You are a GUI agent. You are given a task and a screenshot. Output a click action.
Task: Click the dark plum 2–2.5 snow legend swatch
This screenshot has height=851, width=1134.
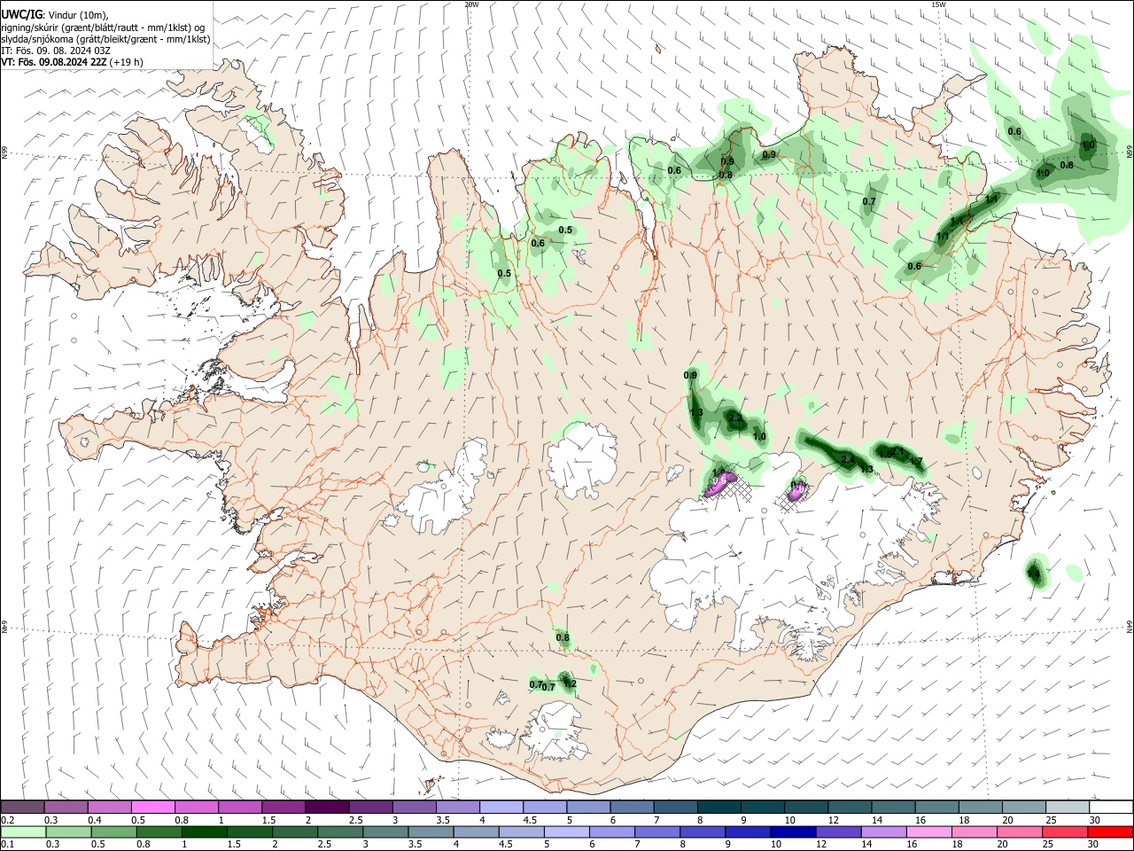pos(328,808)
